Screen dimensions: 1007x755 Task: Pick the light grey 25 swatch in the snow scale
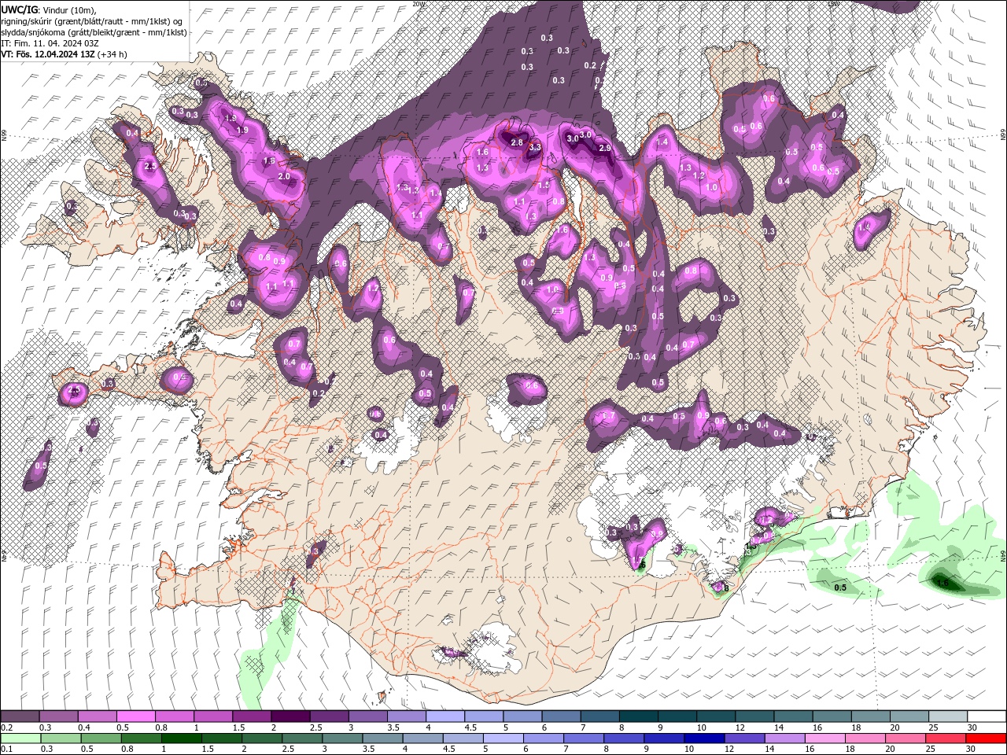(x=948, y=716)
